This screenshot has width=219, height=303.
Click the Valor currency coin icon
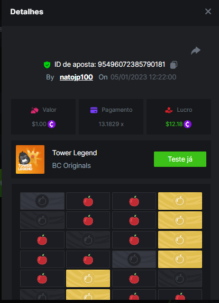point(51,124)
